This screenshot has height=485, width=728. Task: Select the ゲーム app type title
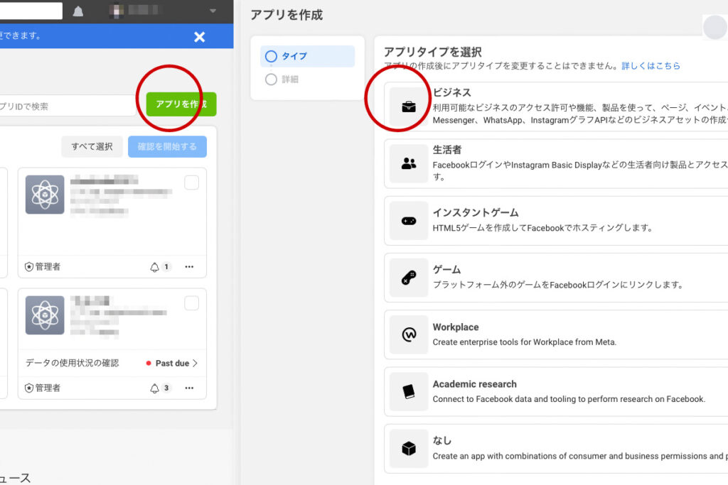(x=446, y=269)
